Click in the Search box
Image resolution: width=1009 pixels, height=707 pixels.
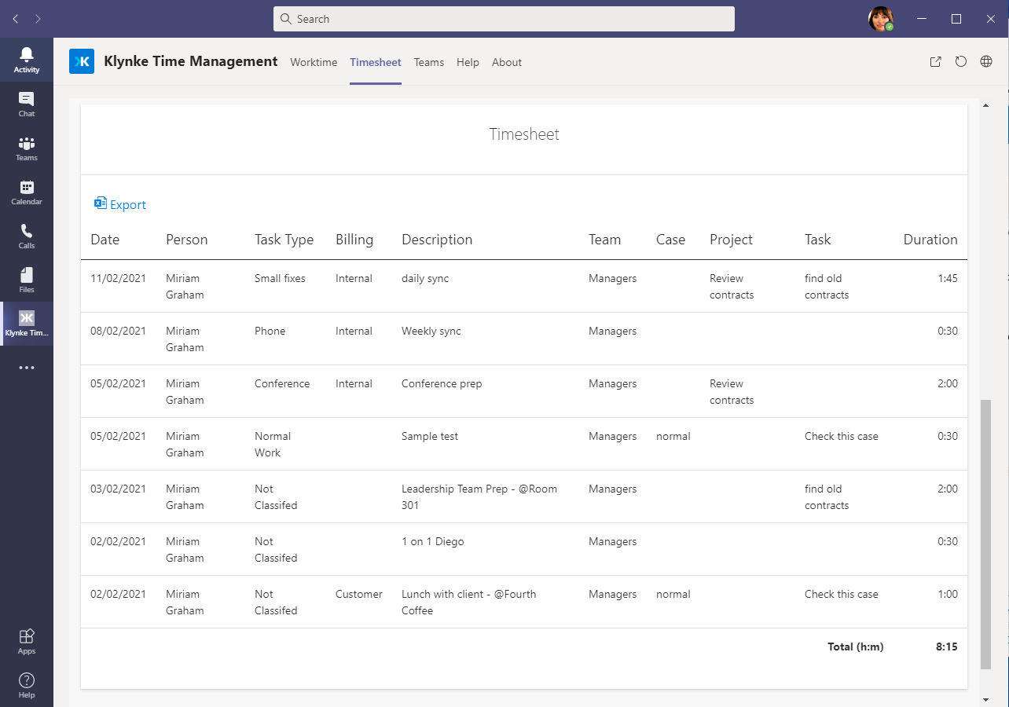(504, 19)
